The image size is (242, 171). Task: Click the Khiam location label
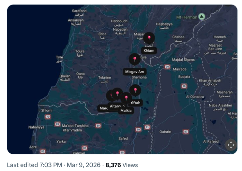(149, 50)
